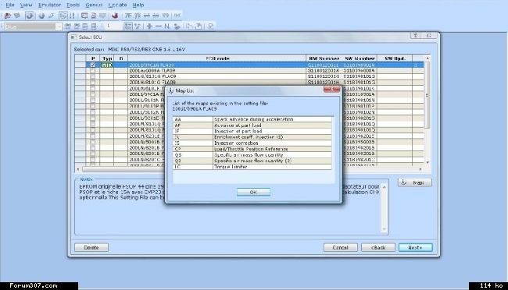The image size is (508, 290).
Task: Select 'Advance at part load' map row
Action: [252, 125]
